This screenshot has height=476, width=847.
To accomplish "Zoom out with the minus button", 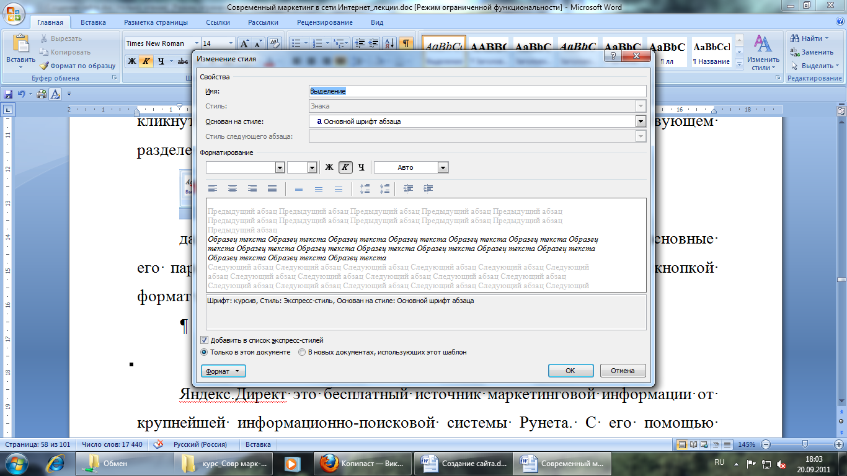I will click(x=766, y=444).
